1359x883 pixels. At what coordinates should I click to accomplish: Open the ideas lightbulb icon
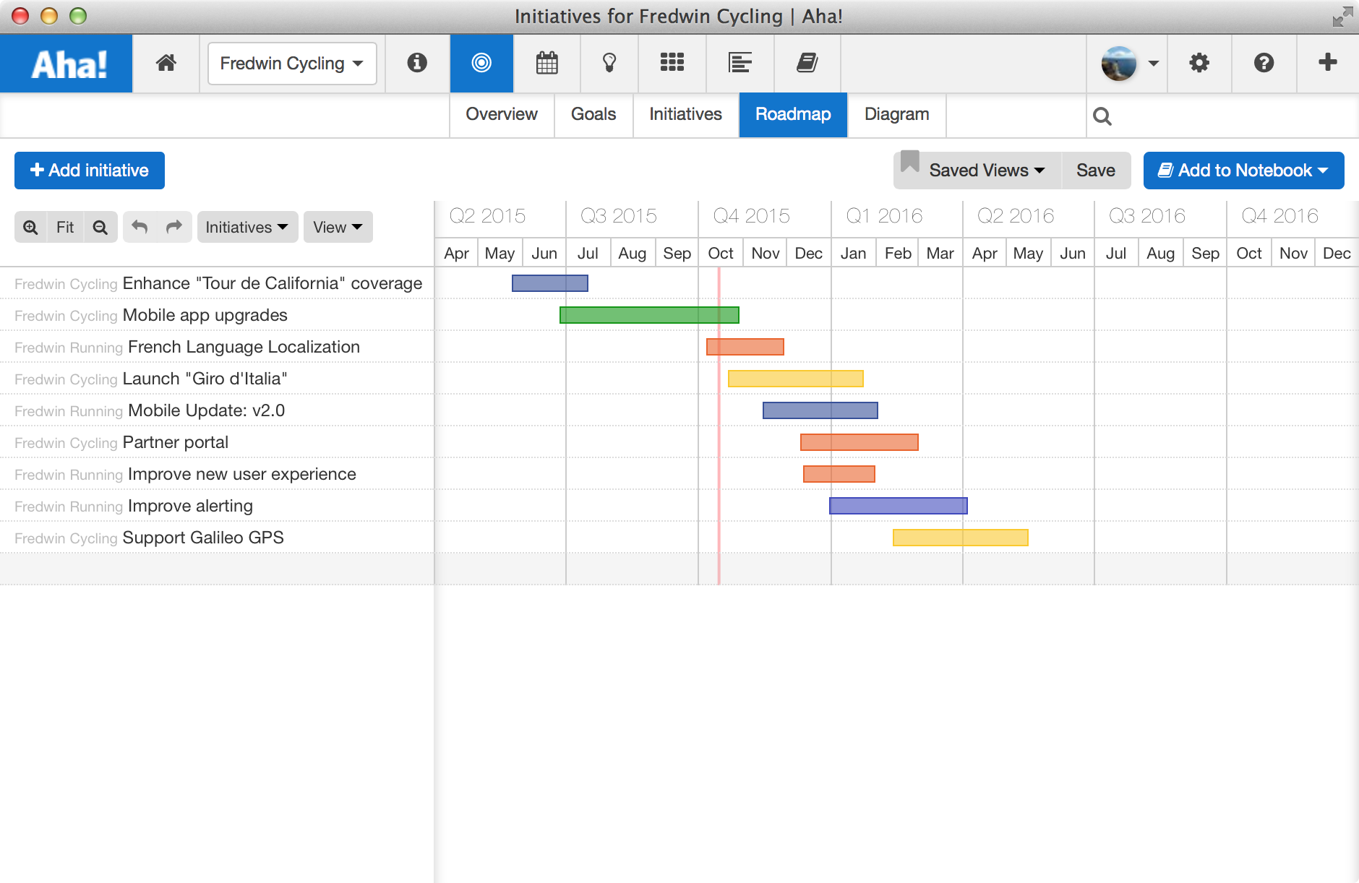click(x=609, y=64)
